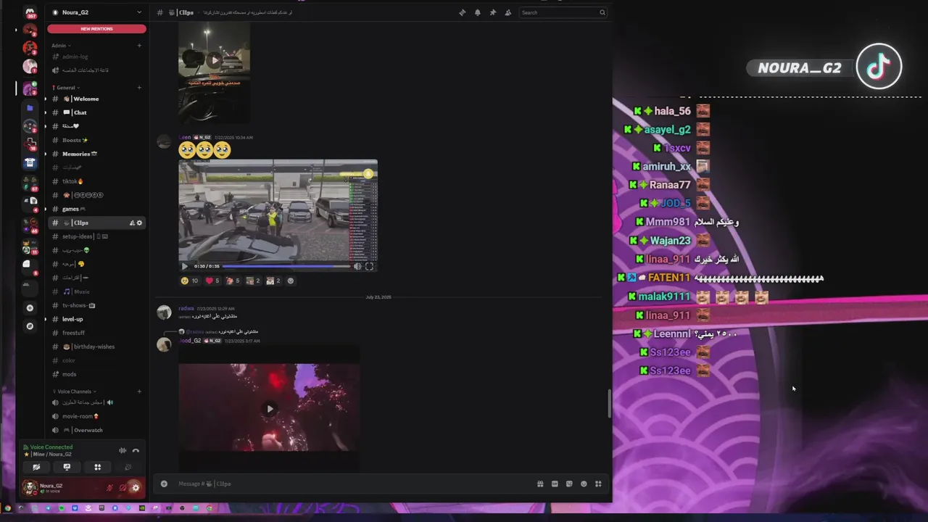Open User Settings gear icon
The height and width of the screenshot is (522, 928).
coord(136,488)
